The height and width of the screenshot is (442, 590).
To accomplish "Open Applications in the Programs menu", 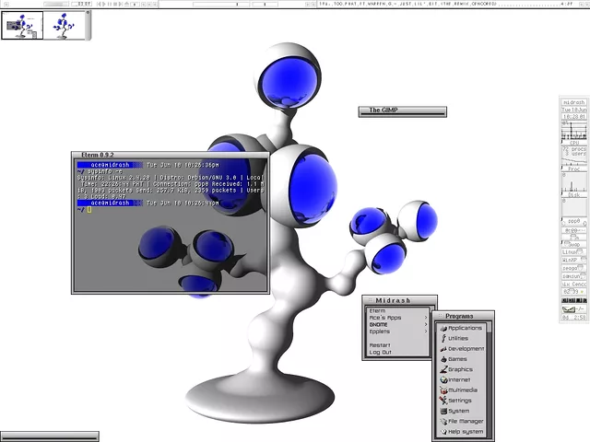I will coord(462,328).
